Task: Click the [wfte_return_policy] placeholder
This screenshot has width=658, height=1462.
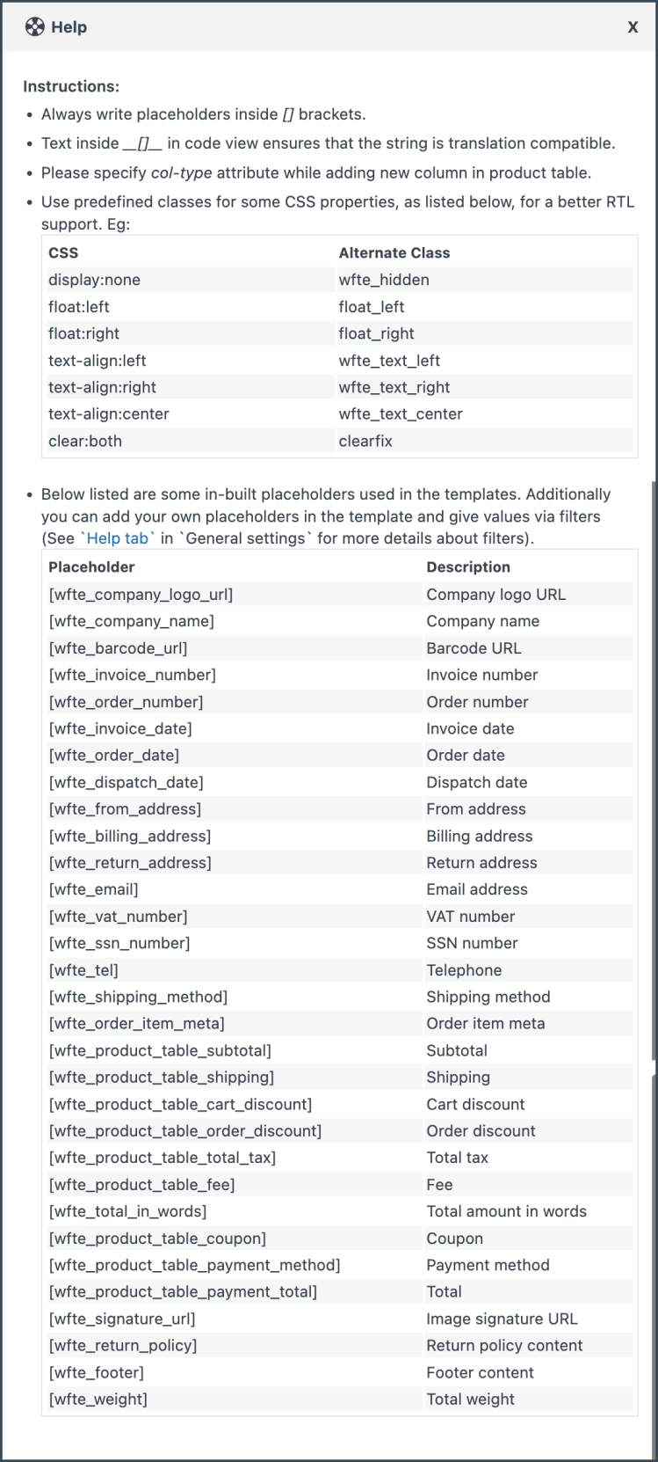Action: [x=123, y=1345]
